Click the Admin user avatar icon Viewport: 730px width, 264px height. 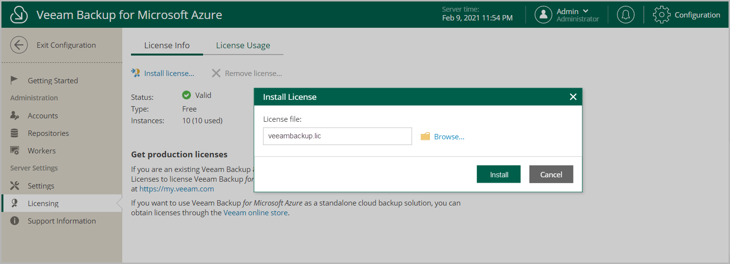point(543,15)
